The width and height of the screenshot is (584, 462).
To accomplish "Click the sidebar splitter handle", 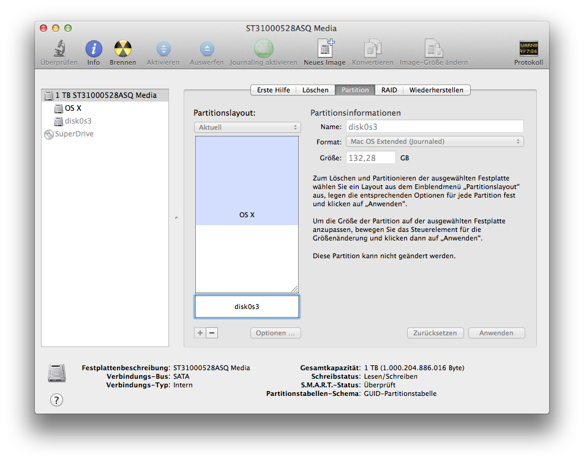I will (176, 218).
